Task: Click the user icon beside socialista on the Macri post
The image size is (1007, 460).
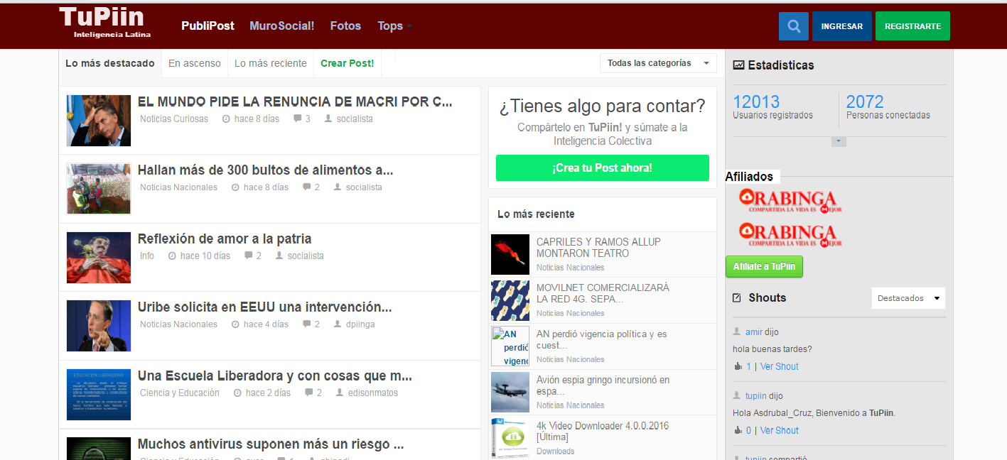Action: point(328,119)
